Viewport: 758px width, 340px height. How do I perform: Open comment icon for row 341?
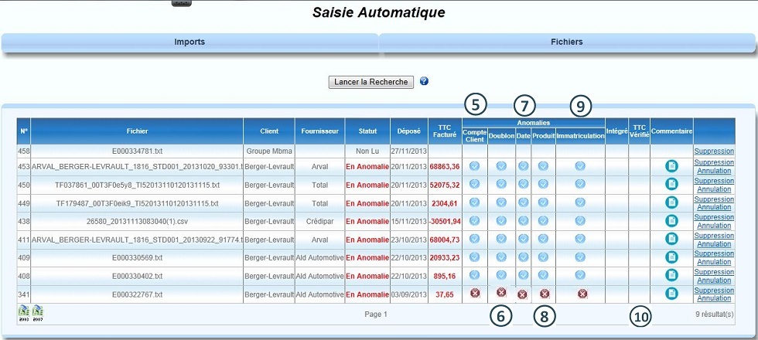(671, 294)
